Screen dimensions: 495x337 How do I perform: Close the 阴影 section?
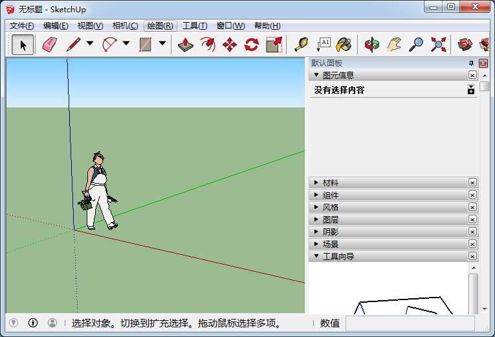pos(472,232)
